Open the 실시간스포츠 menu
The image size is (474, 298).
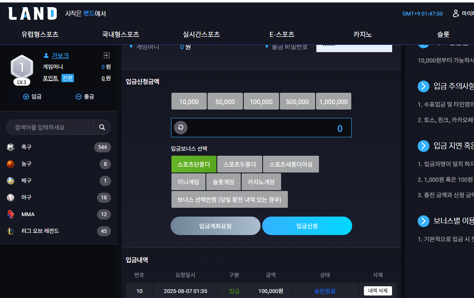pyautogui.click(x=201, y=34)
